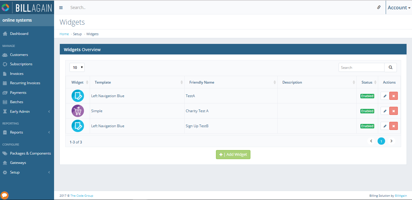Sort by Template column arrows
Viewport: 412px width, 200px height.
pyautogui.click(x=182, y=82)
